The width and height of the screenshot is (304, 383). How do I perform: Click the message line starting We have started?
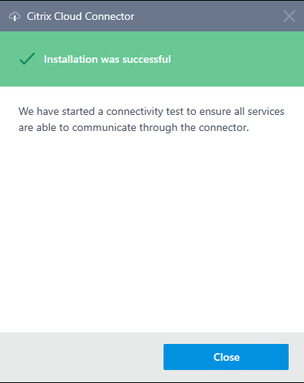pos(151,112)
